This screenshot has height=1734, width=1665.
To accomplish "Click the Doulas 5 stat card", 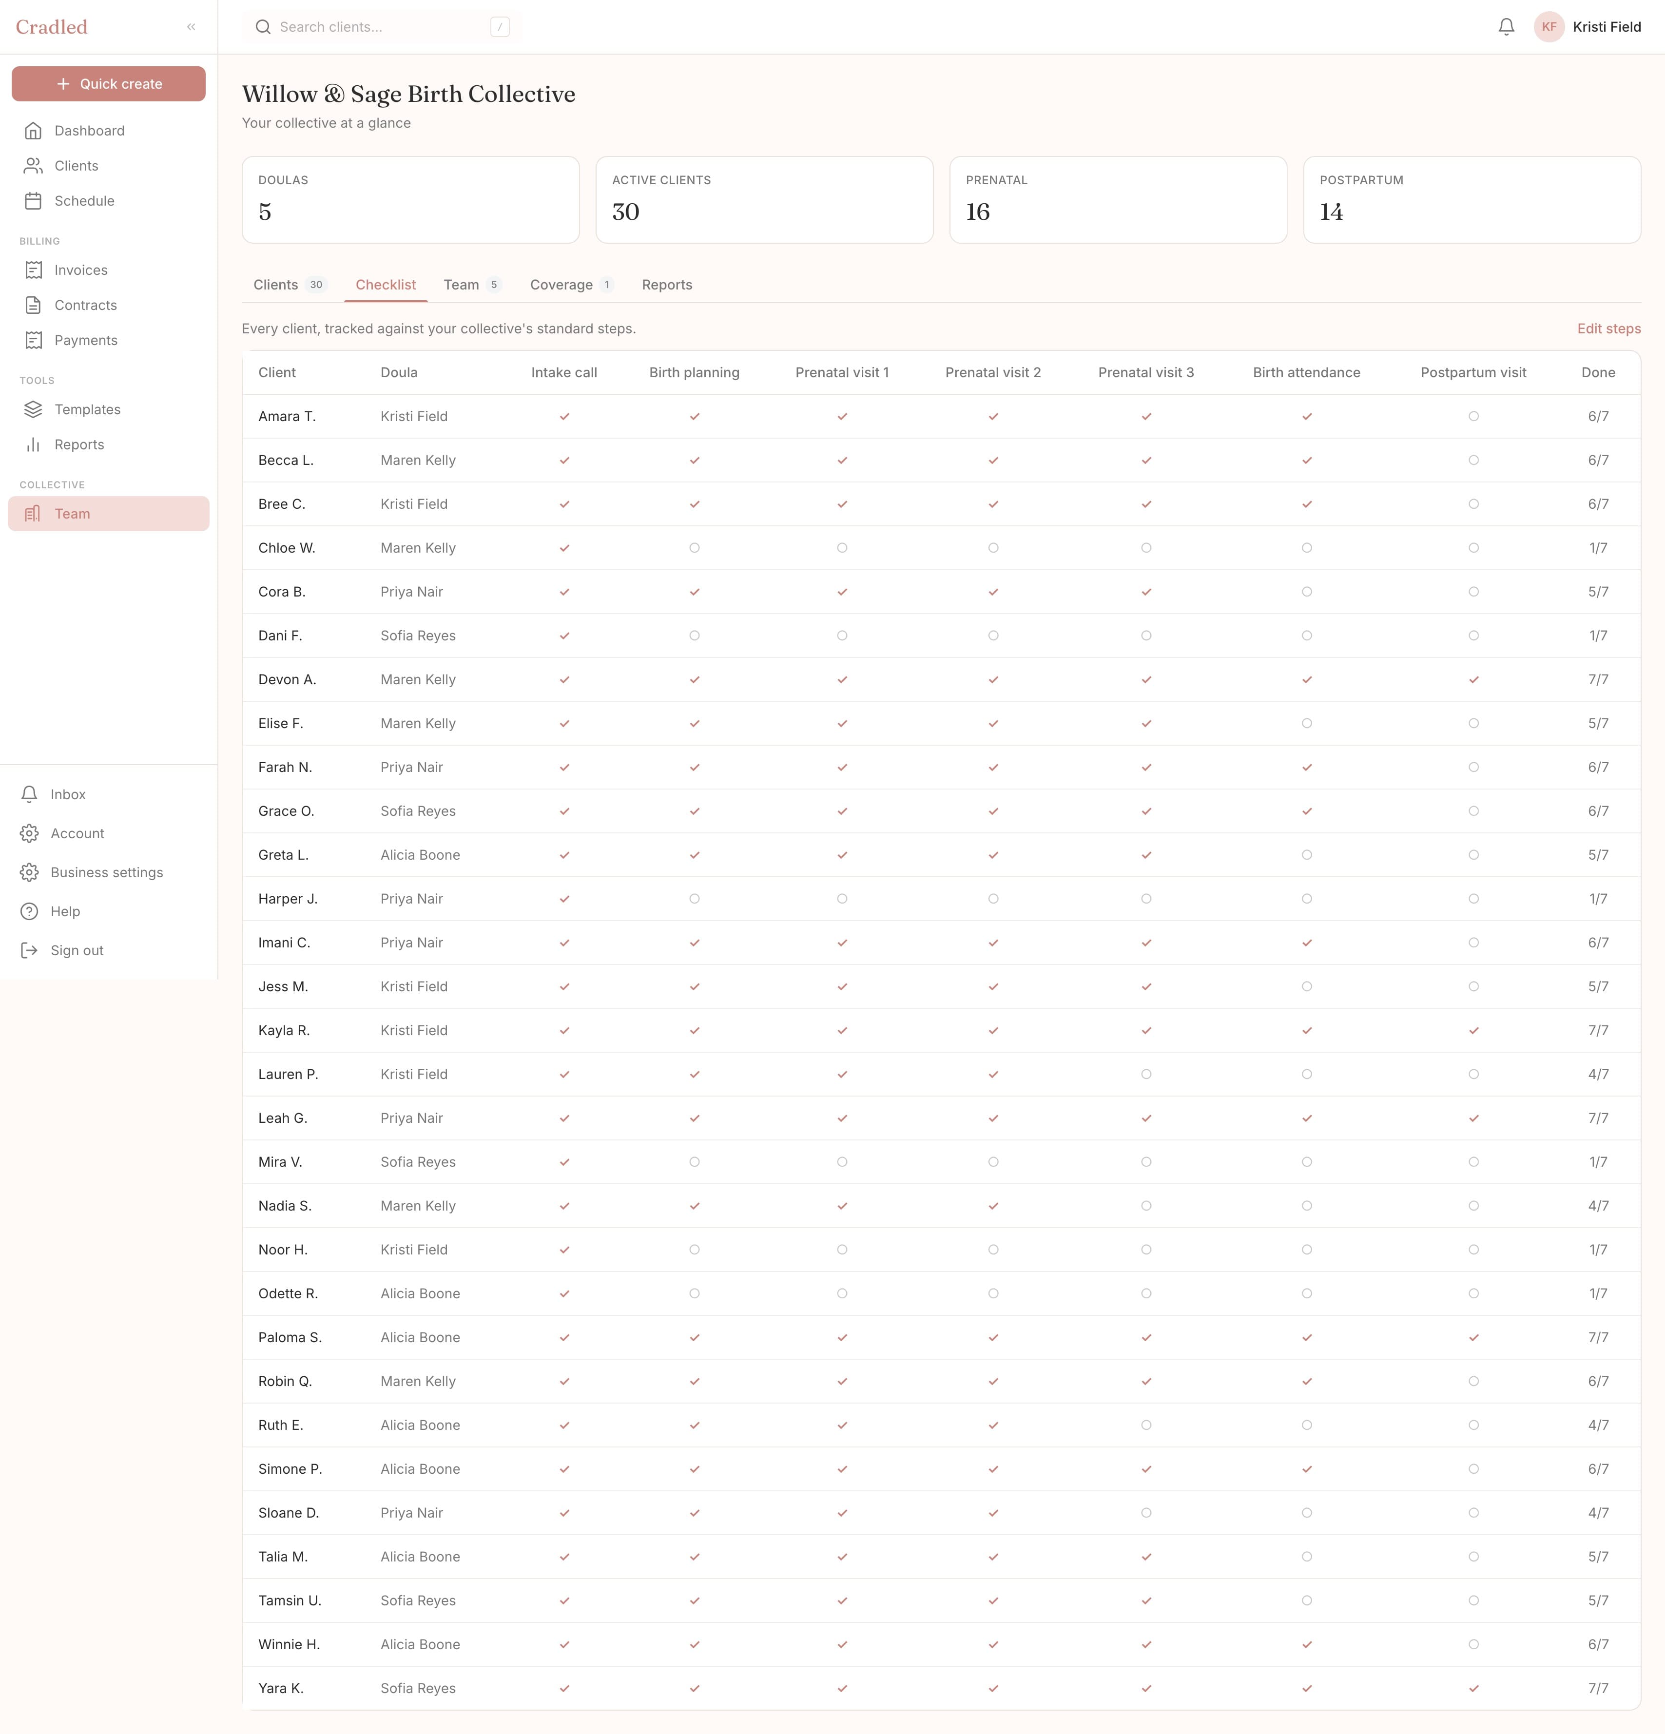I will click(410, 200).
